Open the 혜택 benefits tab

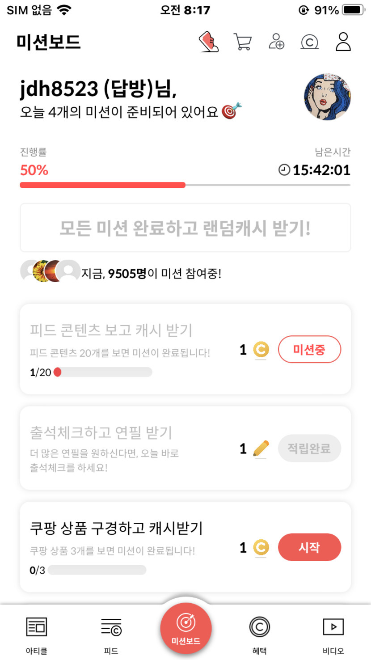tap(259, 634)
